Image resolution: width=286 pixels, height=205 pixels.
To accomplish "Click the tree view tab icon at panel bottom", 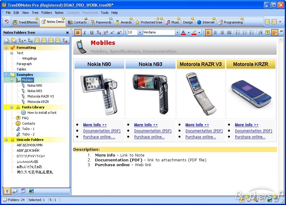I will 7,191.
